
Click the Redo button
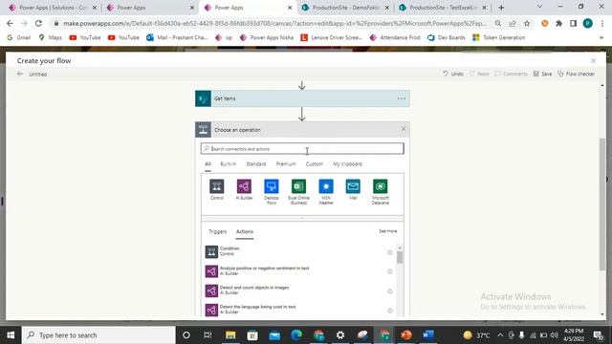[x=479, y=74]
